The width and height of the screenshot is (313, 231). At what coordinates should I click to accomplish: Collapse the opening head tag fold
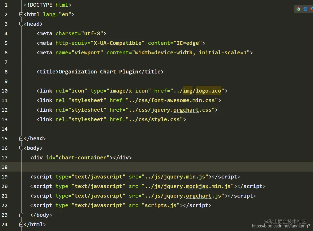21,24
